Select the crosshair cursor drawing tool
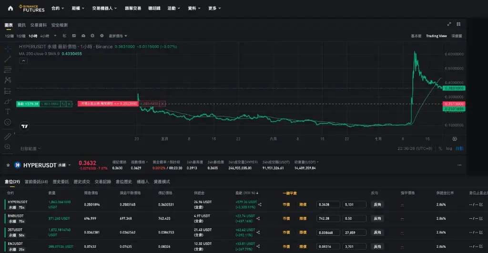 8,49
